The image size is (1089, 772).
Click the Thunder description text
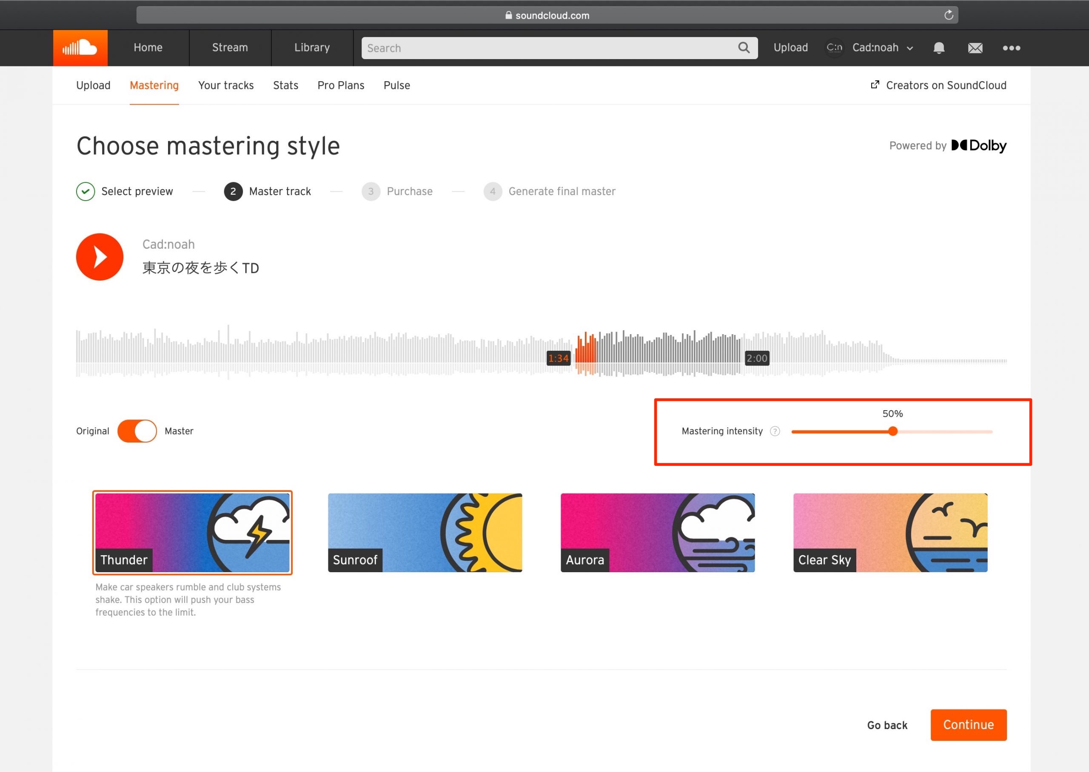tap(188, 599)
